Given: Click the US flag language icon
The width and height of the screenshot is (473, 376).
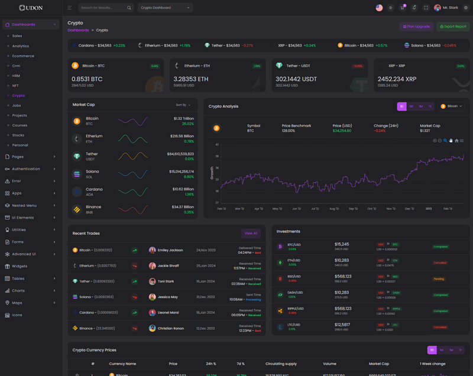Looking at the screenshot, I should point(379,8).
